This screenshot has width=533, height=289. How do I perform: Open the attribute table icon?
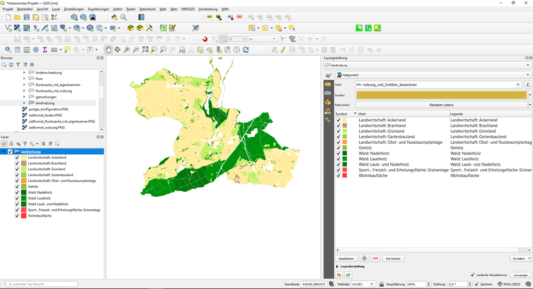(x=18, y=49)
